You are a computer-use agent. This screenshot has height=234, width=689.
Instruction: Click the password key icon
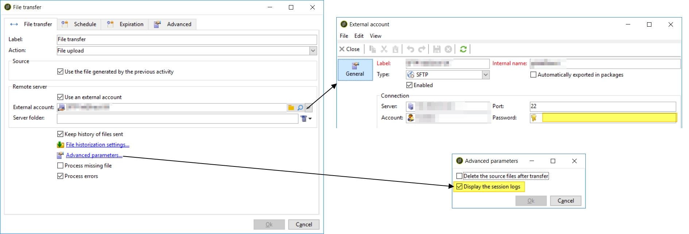pos(534,118)
